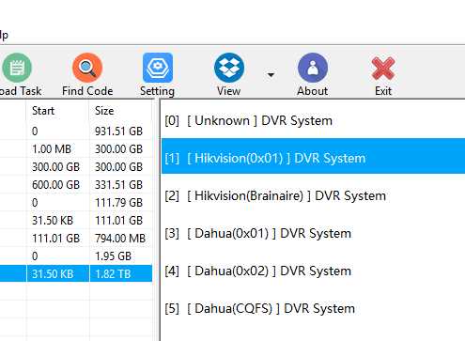Viewport: 465px width, 341px height.
Task: Select the row starting at 1.00 MB
Action: (76, 148)
